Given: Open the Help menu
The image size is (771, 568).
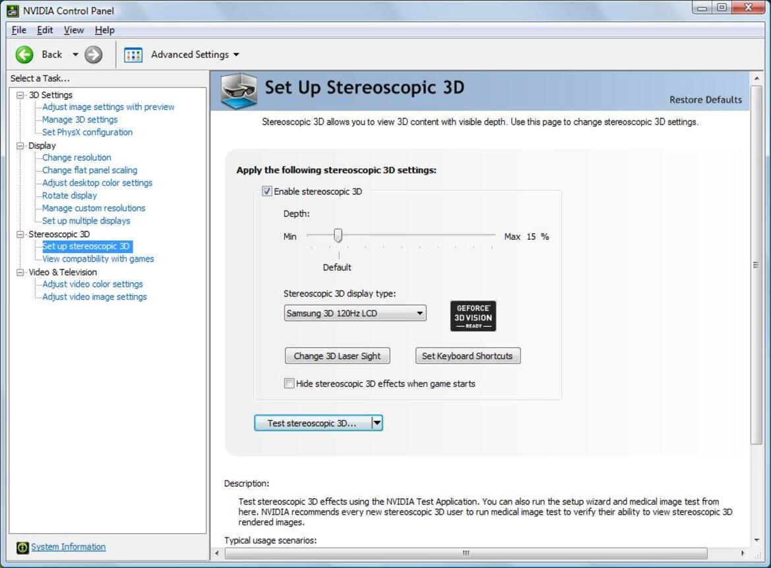Looking at the screenshot, I should (x=104, y=30).
